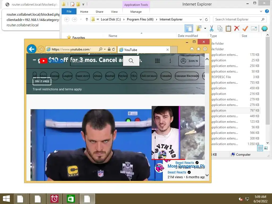Click the IE page scrollbar up arrow
Screen dimensions: 272x204
coord(207,59)
